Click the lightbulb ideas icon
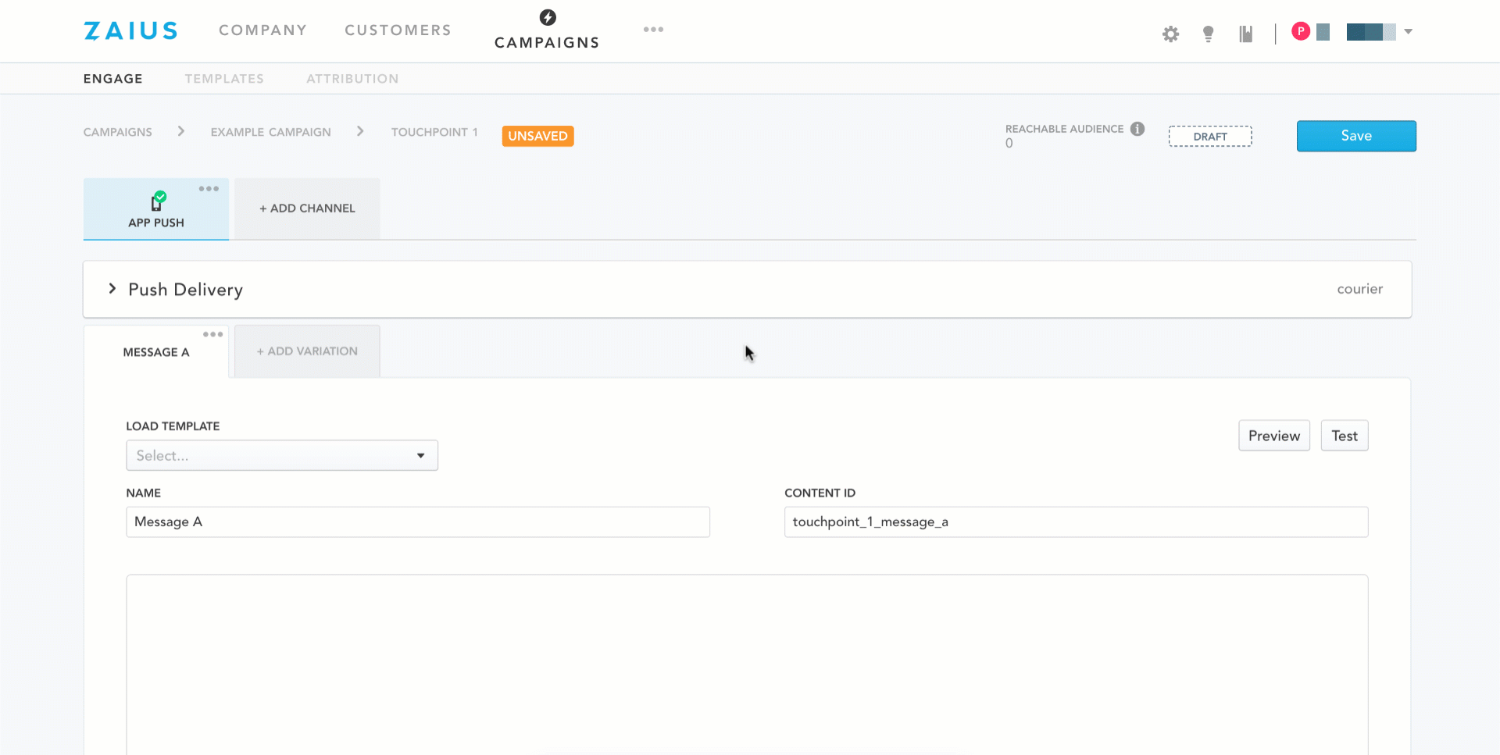The height and width of the screenshot is (755, 1500). pos(1208,34)
